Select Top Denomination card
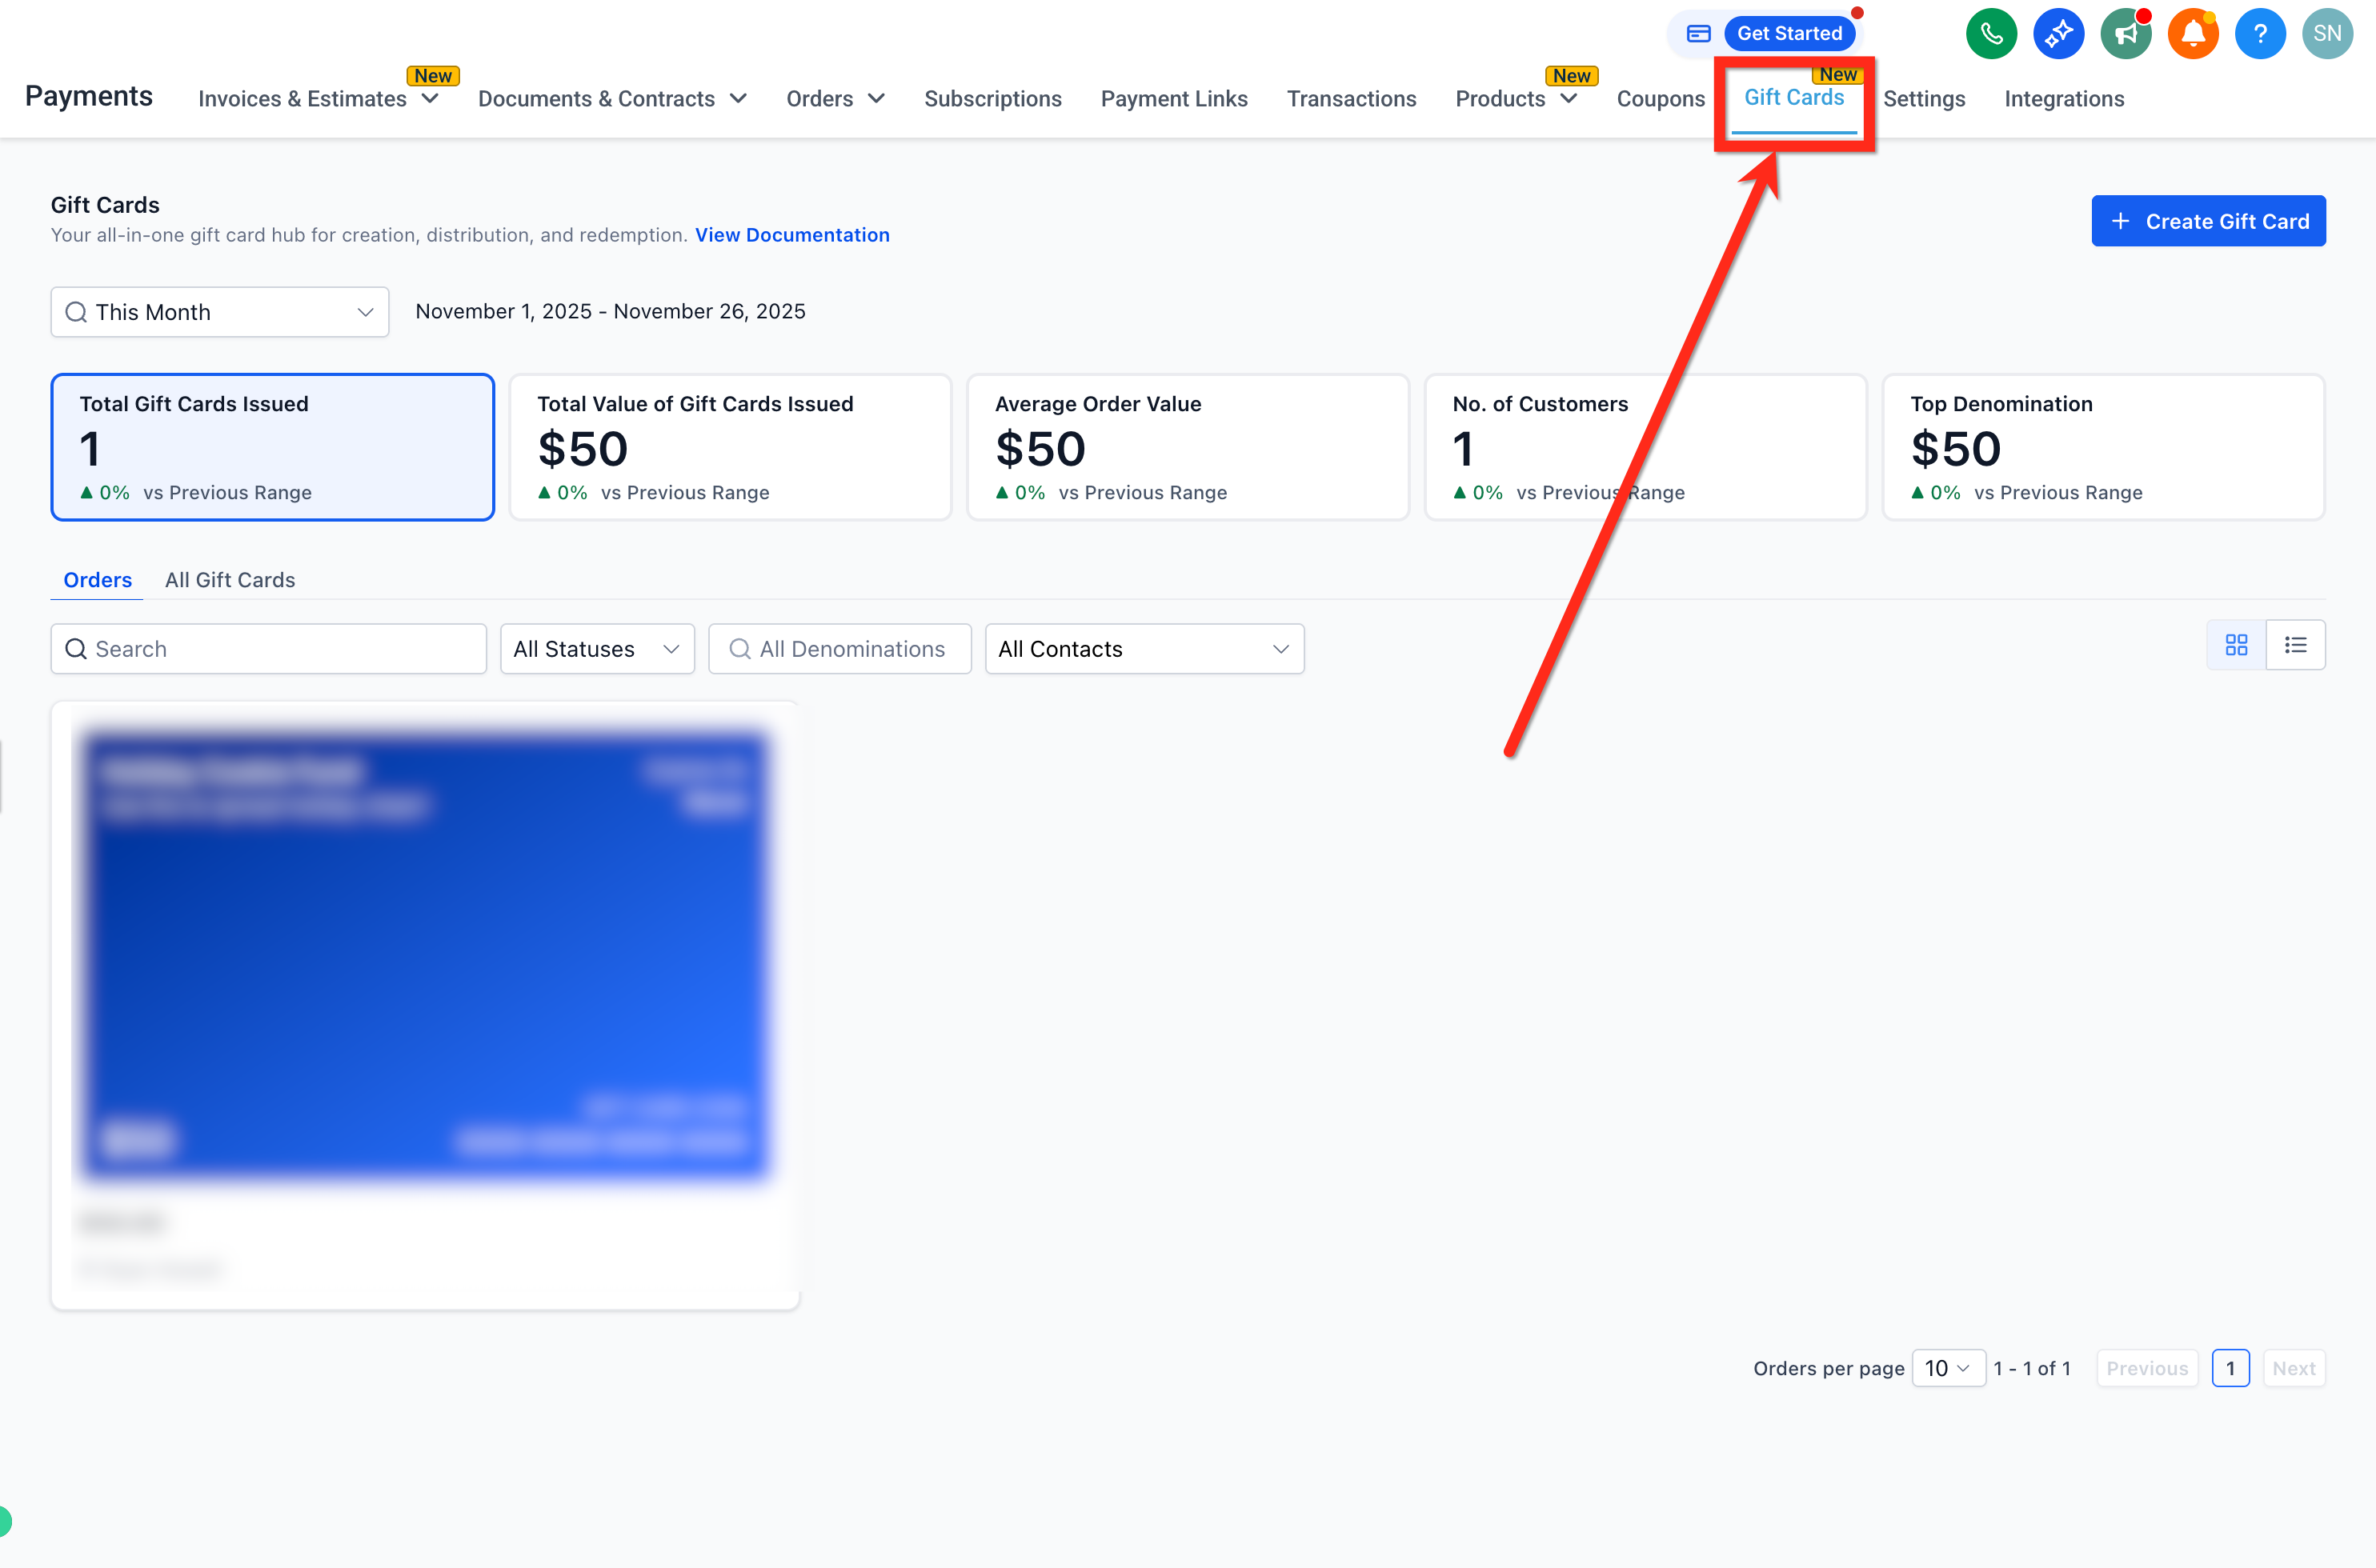Image resolution: width=2376 pixels, height=1568 pixels. tap(2103, 447)
